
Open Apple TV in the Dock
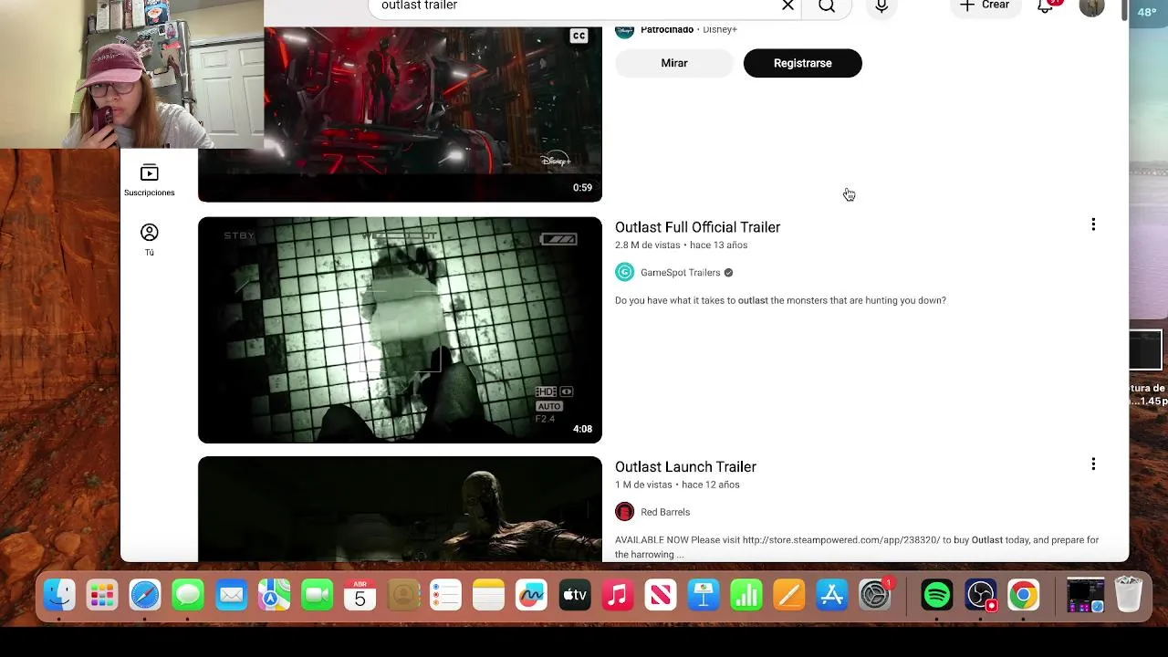point(574,596)
